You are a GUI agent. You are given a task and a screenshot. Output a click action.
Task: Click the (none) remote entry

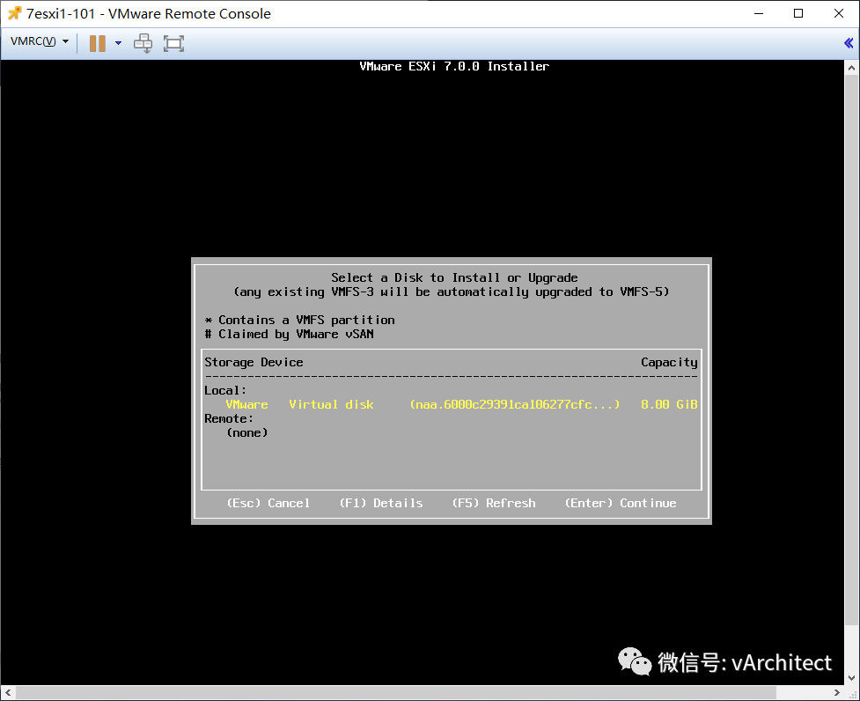(x=247, y=432)
